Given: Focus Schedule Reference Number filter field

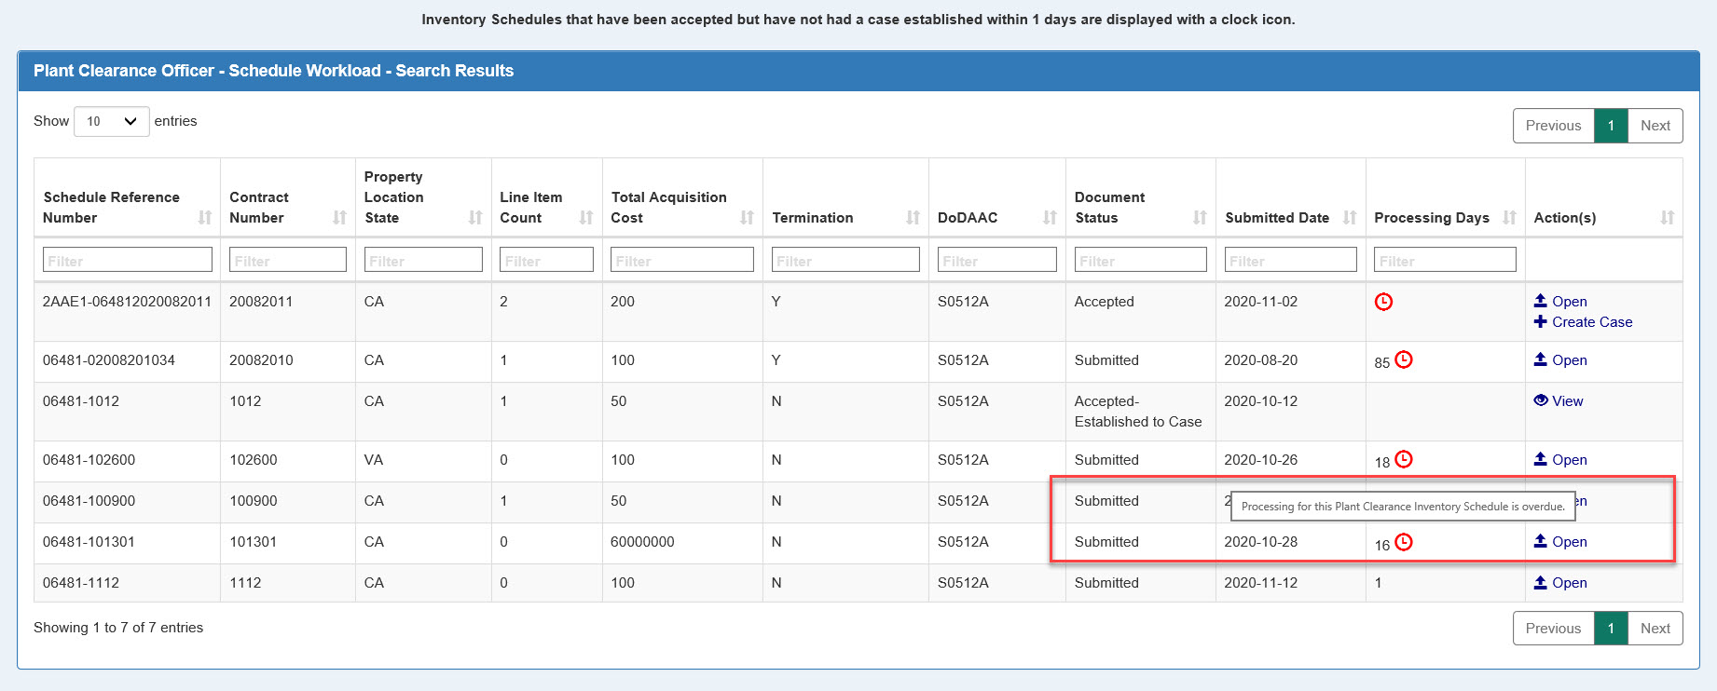Looking at the screenshot, I should click(x=128, y=260).
